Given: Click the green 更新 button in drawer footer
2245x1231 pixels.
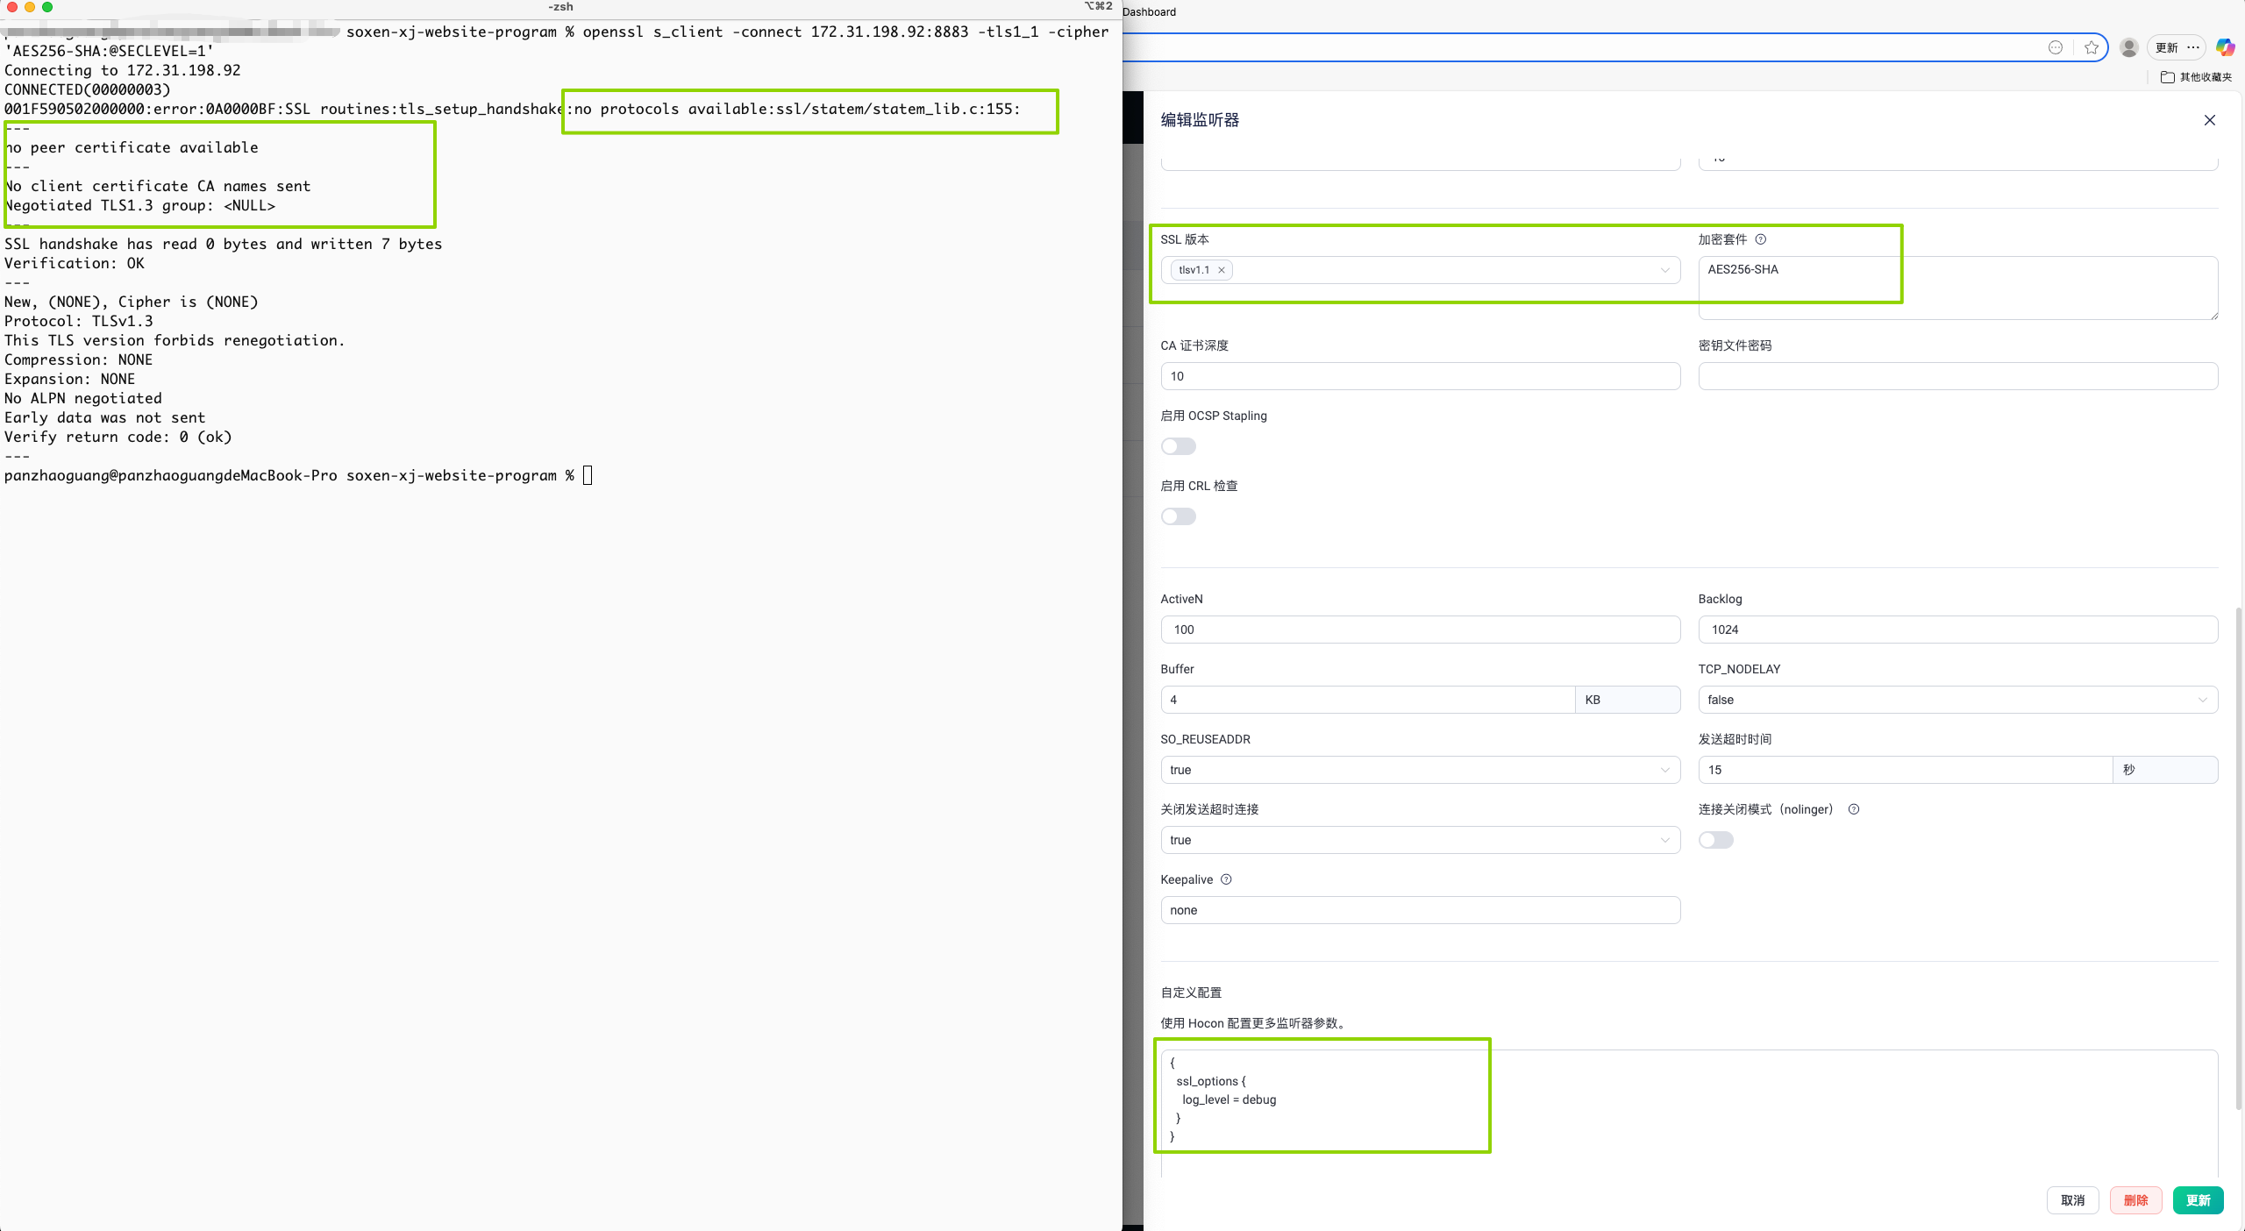Looking at the screenshot, I should tap(2198, 1200).
